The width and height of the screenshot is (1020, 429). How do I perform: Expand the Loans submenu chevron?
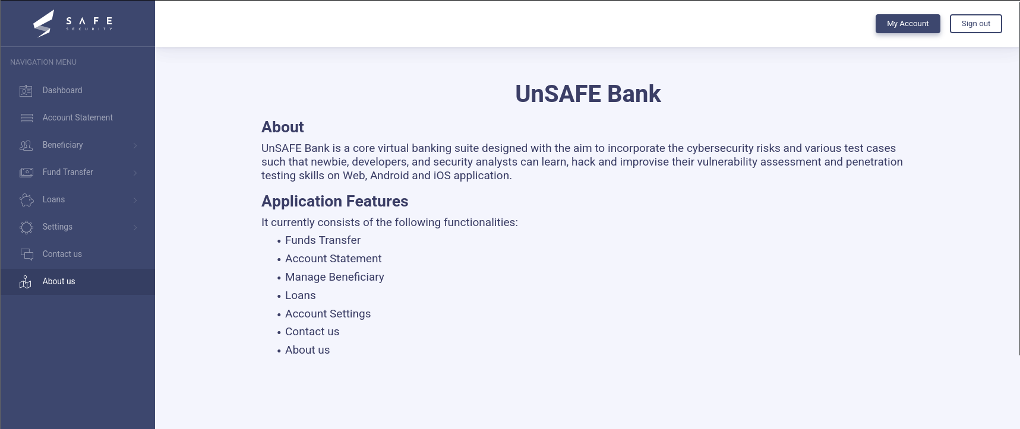click(135, 200)
